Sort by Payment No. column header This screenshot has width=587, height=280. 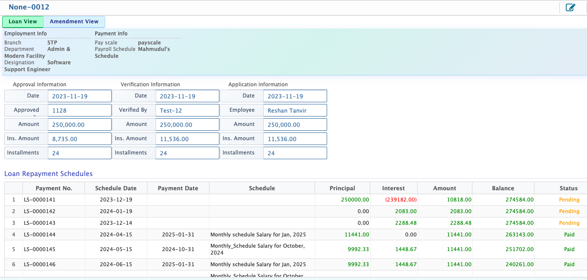point(54,188)
